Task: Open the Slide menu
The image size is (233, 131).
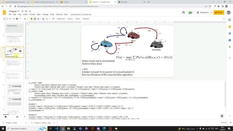Action: point(39,15)
